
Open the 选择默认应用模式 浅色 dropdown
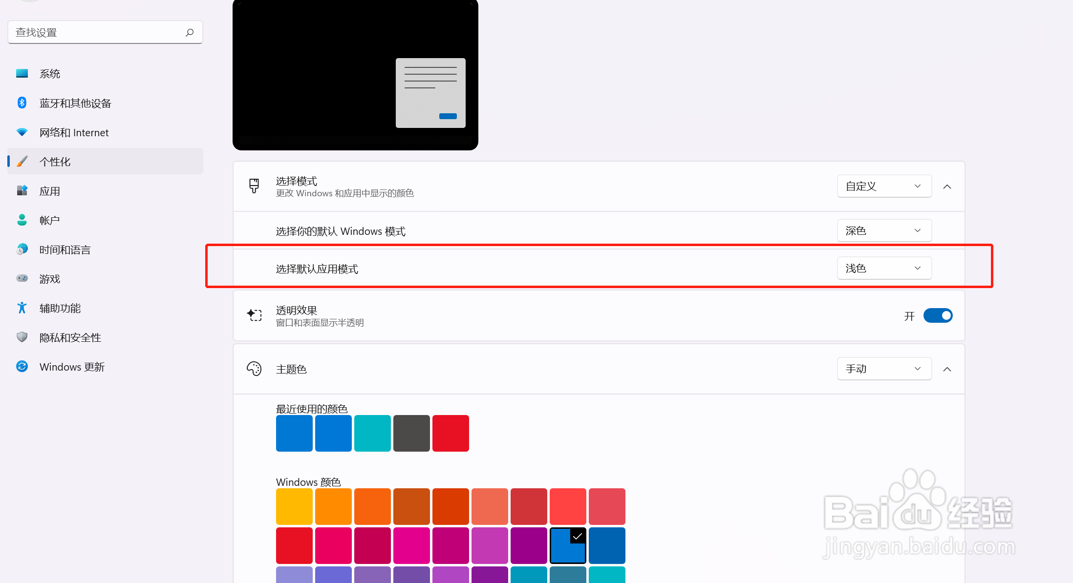884,268
